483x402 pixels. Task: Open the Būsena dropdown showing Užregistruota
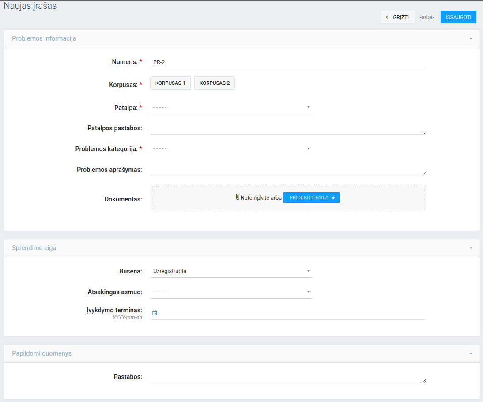pyautogui.click(x=231, y=271)
